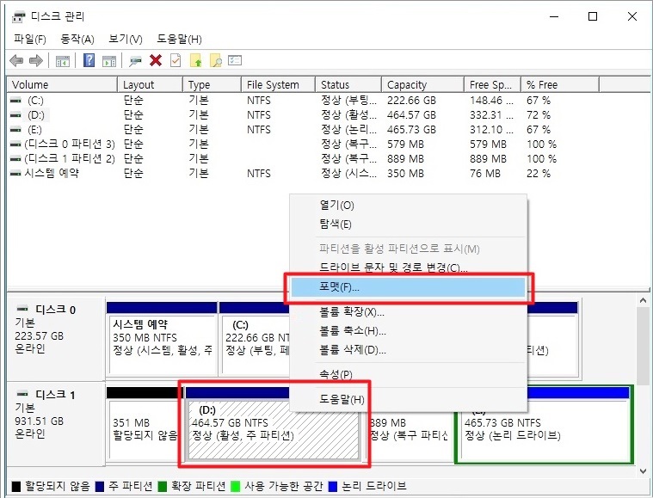Click the 디스크 1 disk icon

point(22,394)
